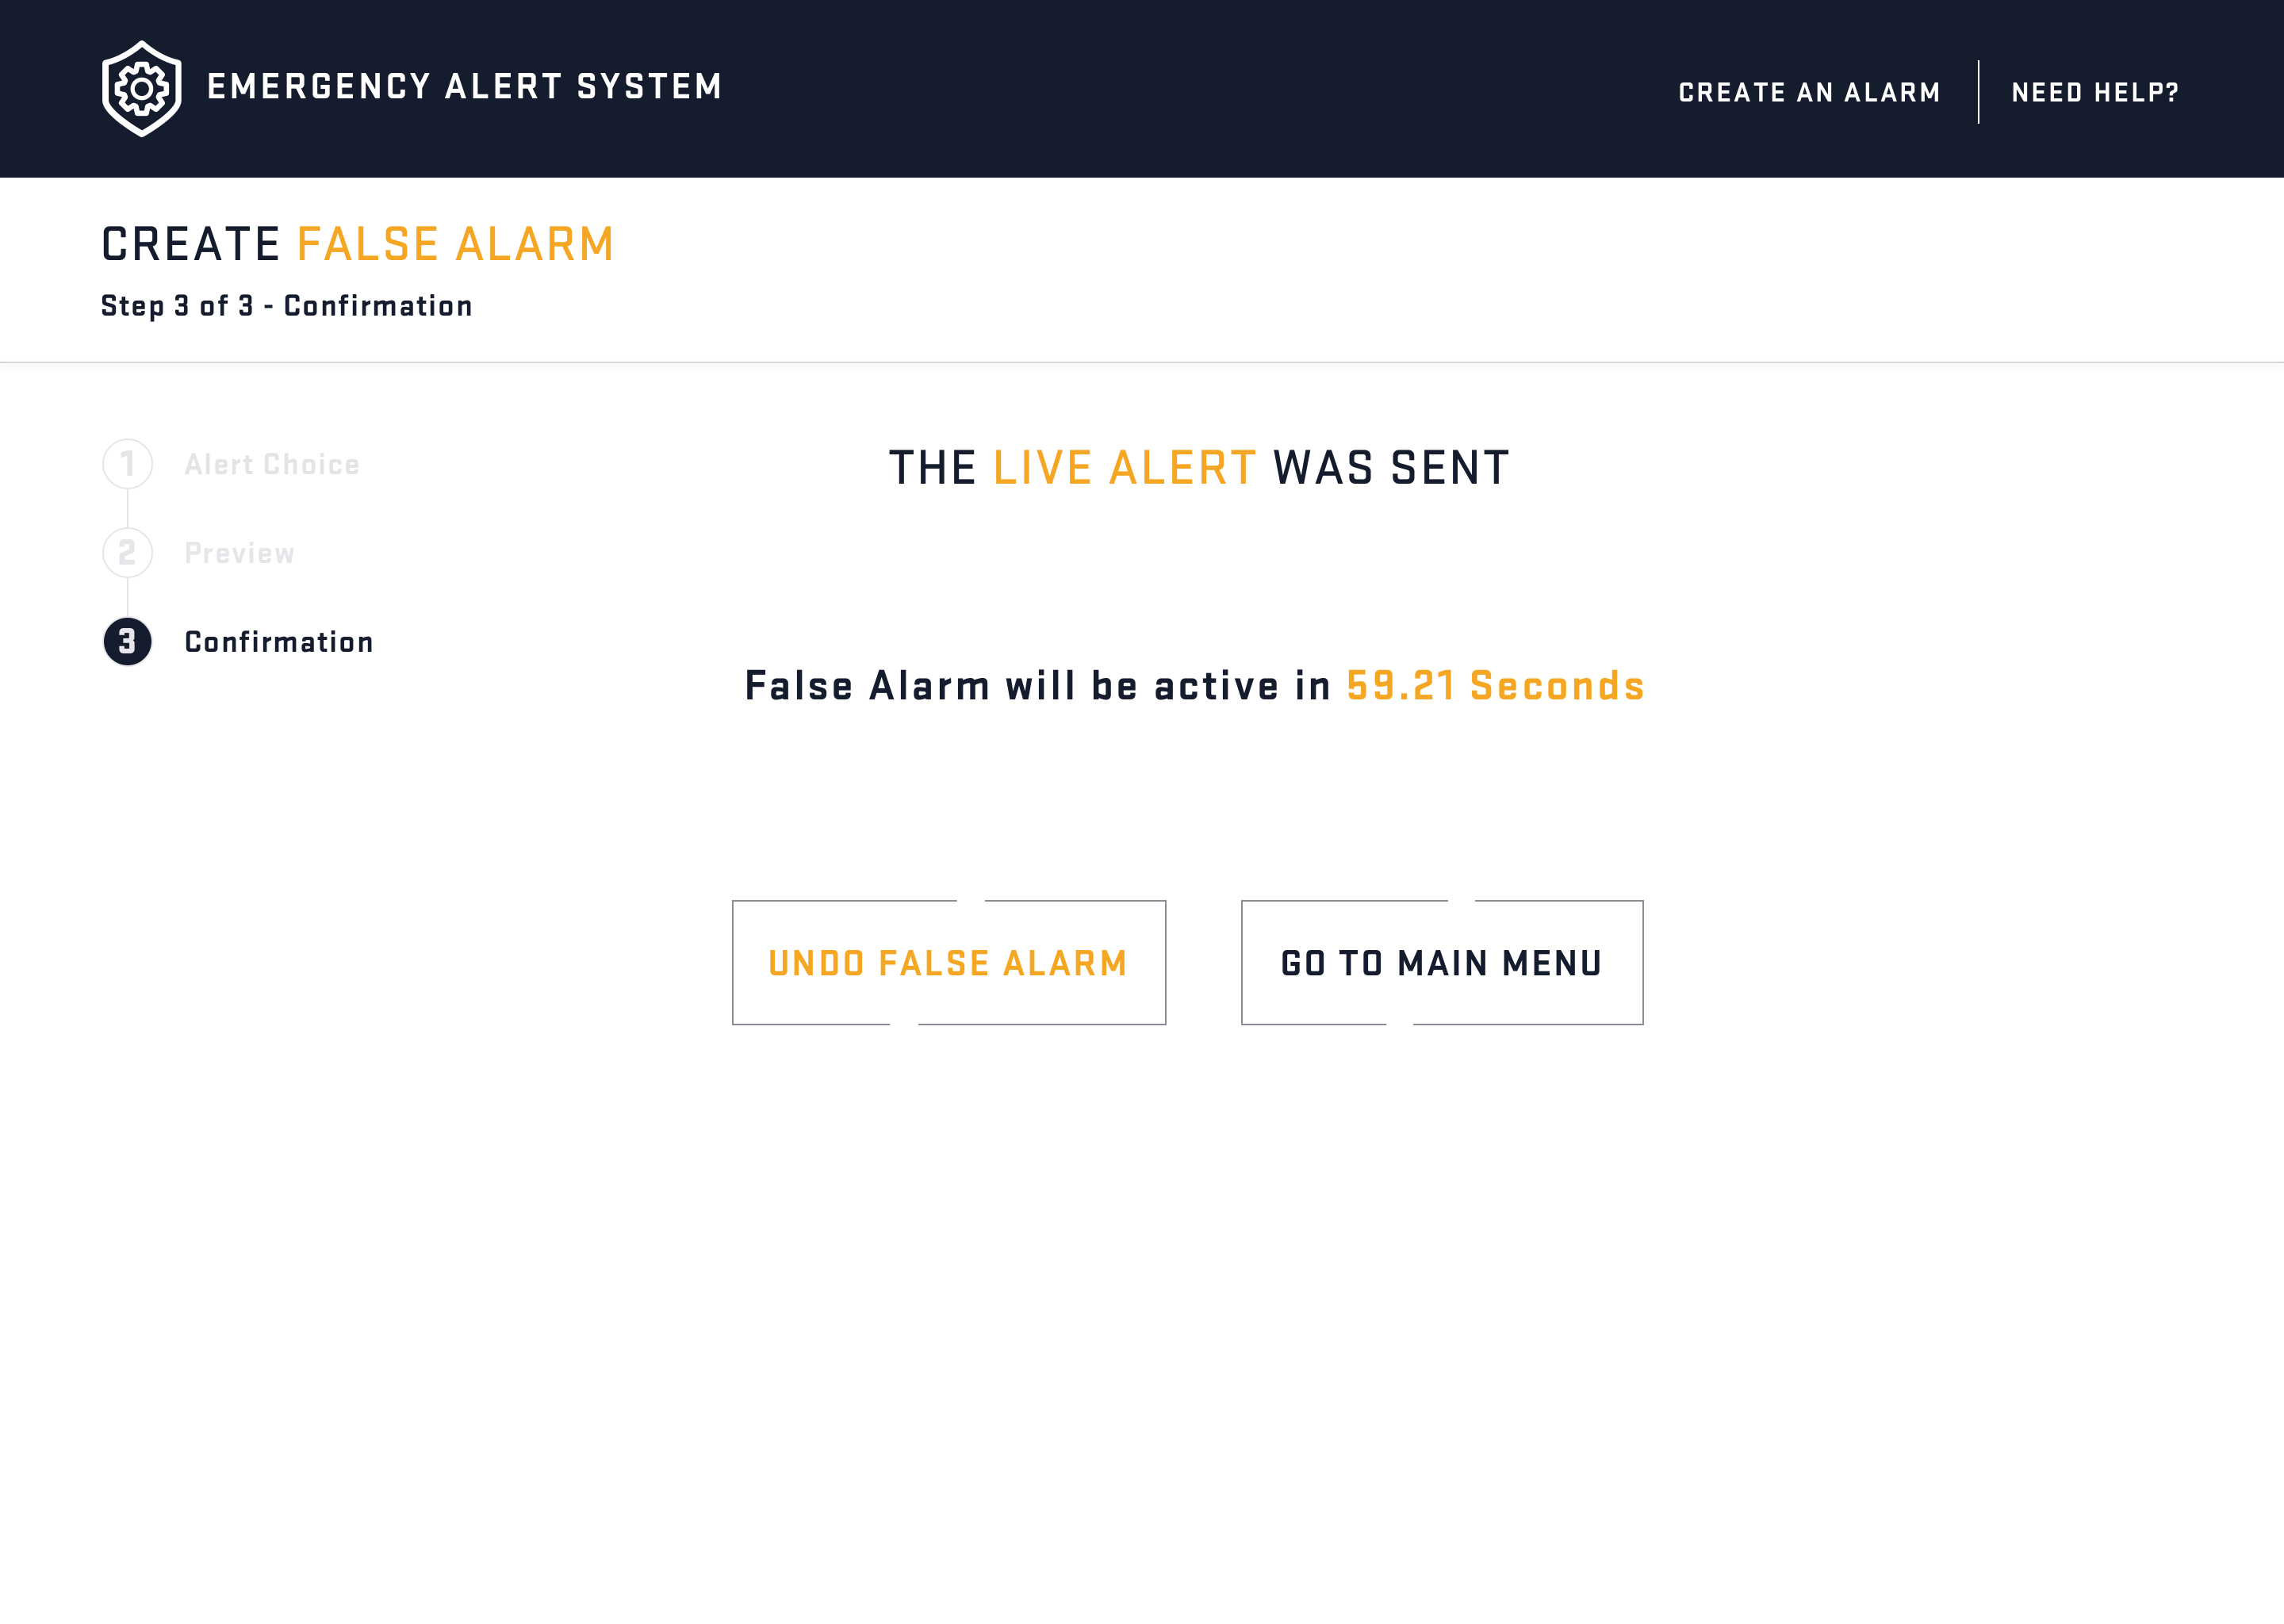
Task: Open the Create an Alarm menu
Action: [1809, 92]
